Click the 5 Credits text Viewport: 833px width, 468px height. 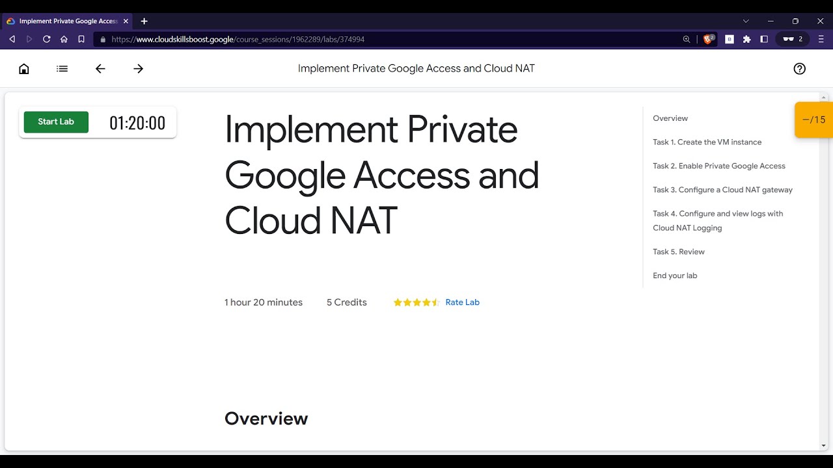[347, 302]
